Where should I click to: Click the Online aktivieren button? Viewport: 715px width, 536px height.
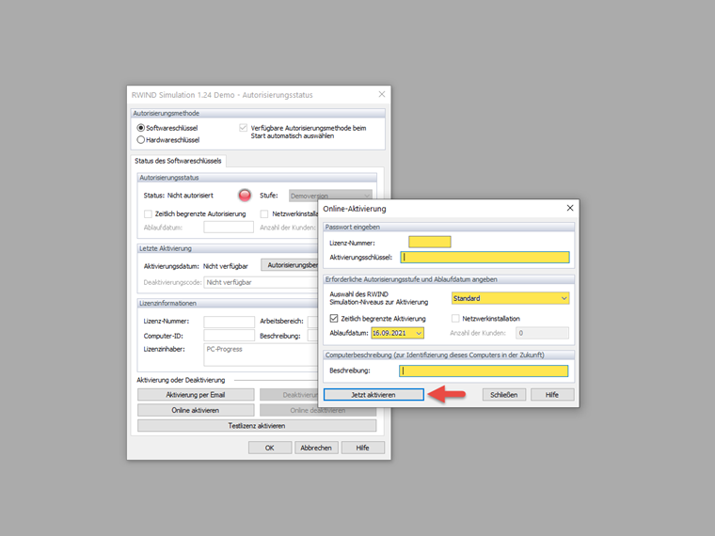(196, 410)
